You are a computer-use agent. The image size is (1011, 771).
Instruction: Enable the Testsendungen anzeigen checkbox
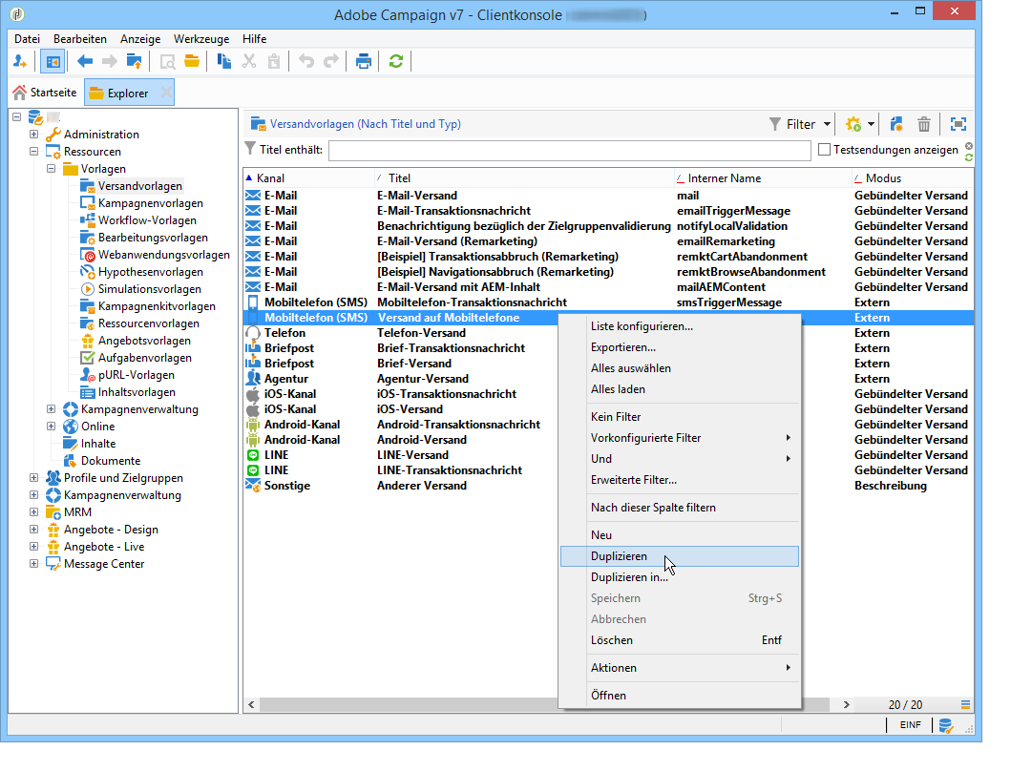point(825,150)
